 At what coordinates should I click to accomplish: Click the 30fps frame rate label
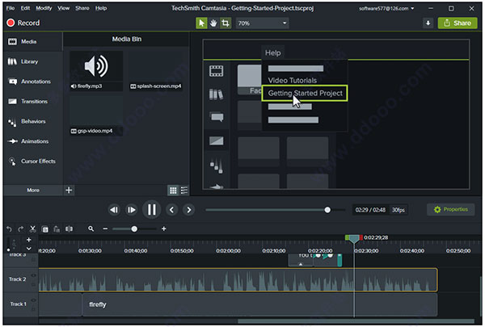(x=399, y=210)
